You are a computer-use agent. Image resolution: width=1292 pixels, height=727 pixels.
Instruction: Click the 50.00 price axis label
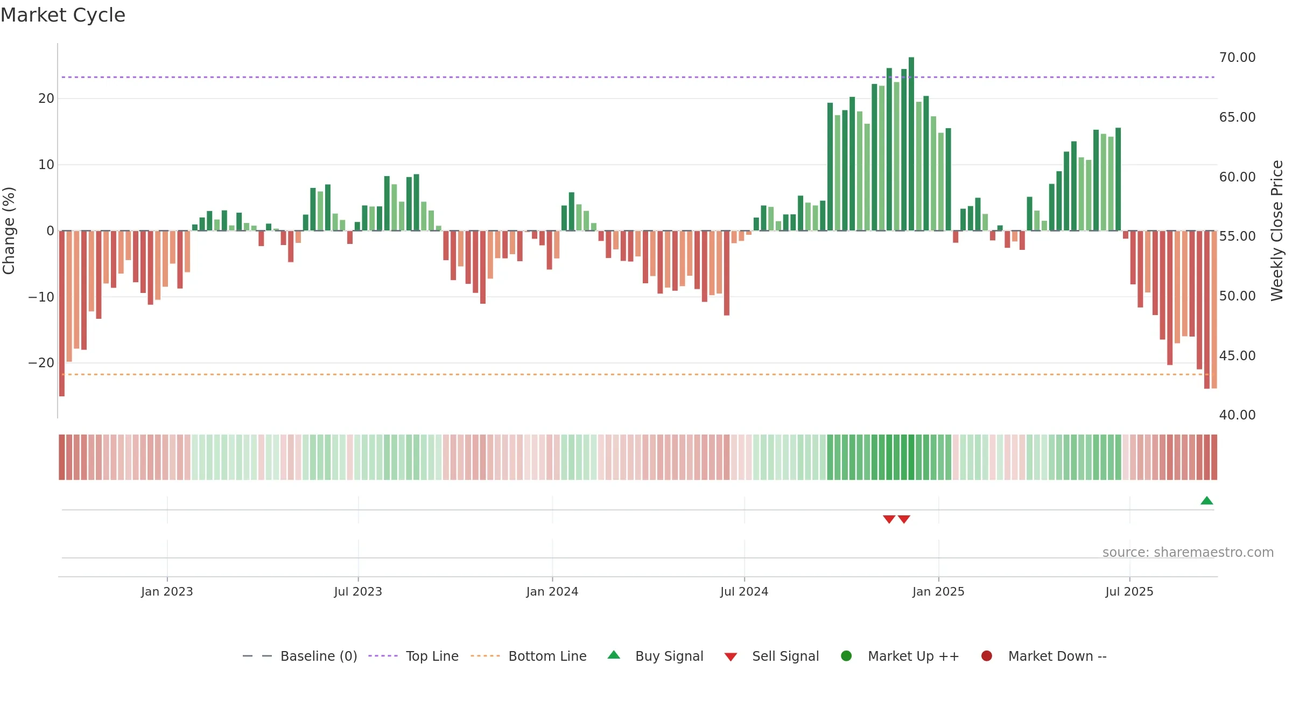(x=1237, y=296)
